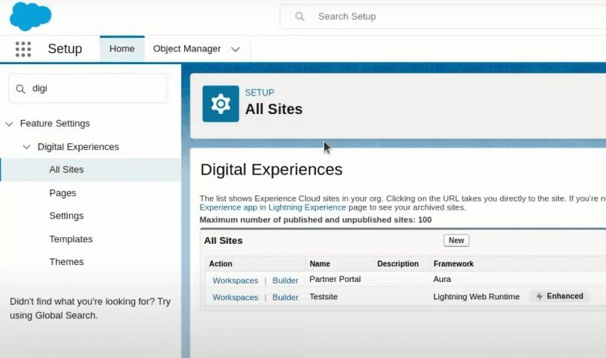Focus the Search Setup field

[x=443, y=16]
